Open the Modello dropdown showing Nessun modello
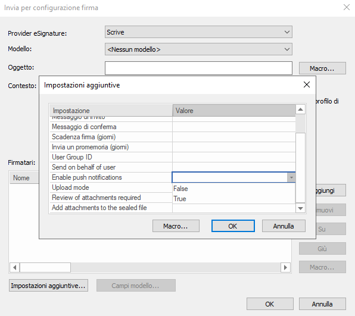The width and height of the screenshot is (355, 316). pos(198,49)
